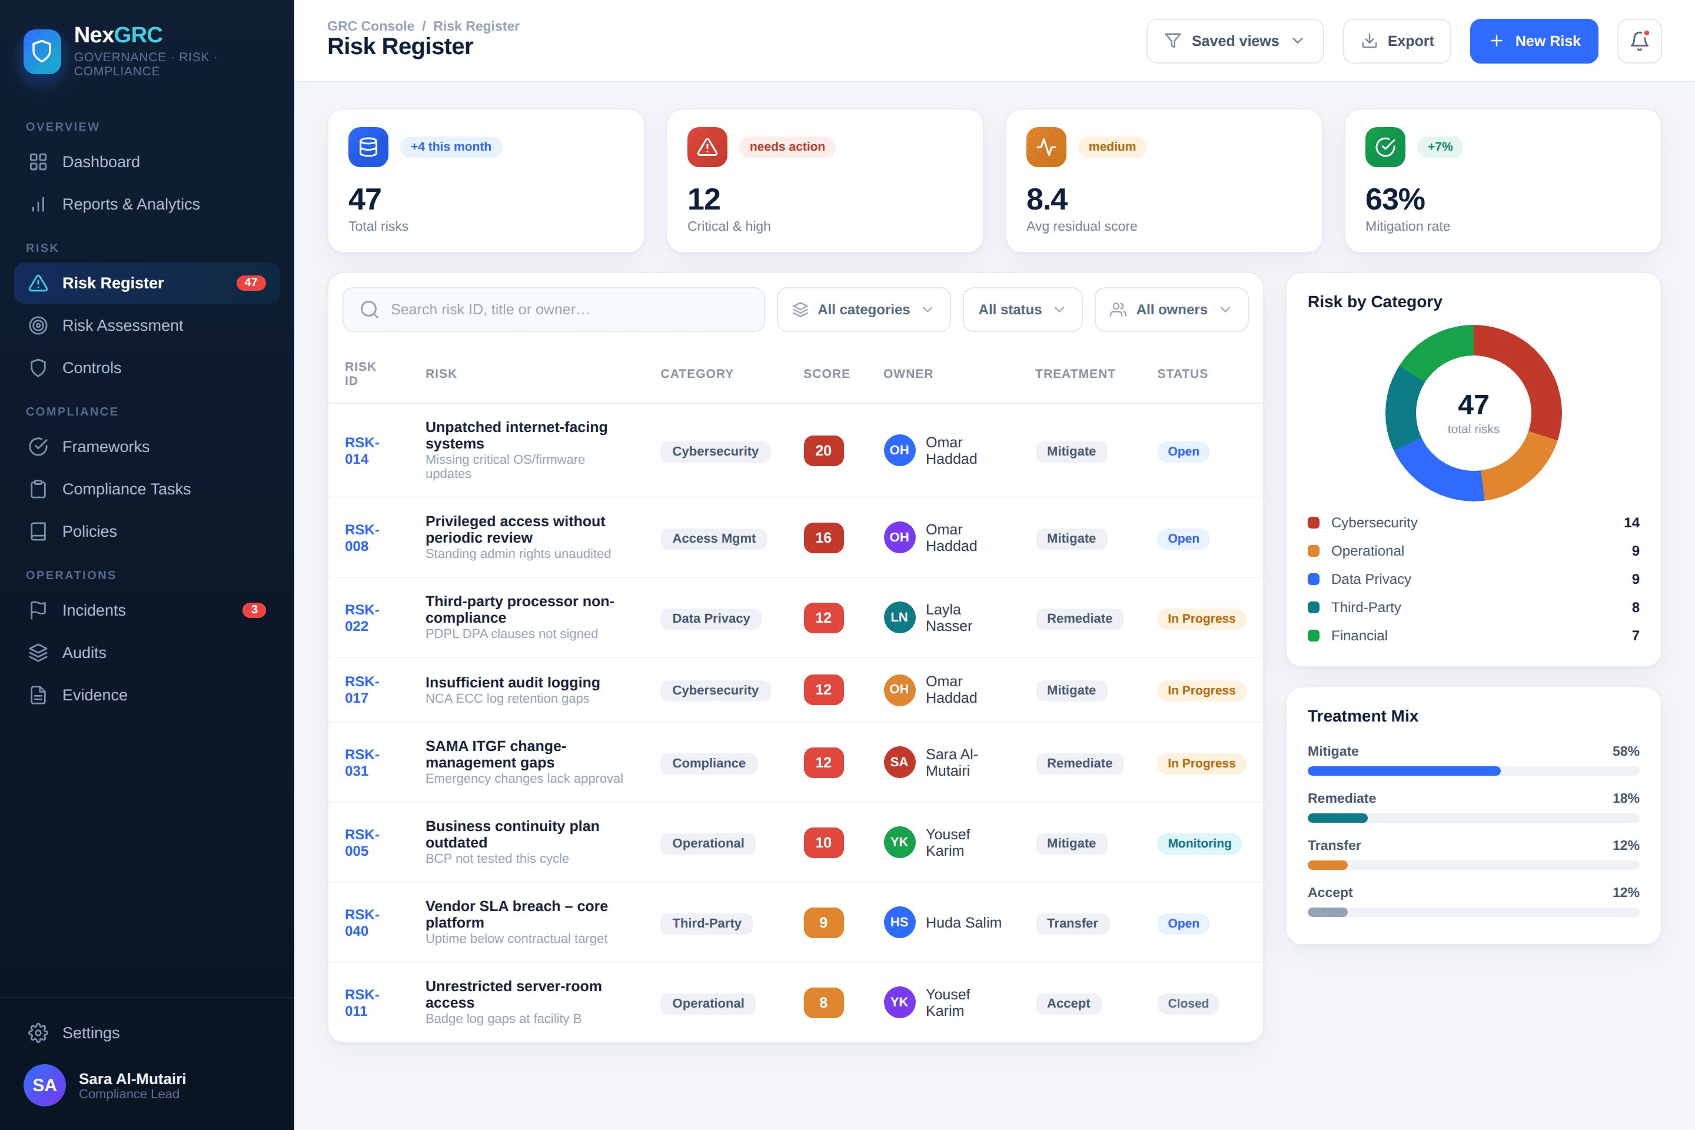1695x1130 pixels.
Task: Click the LN avatar for Layla Nasser
Action: (x=899, y=617)
